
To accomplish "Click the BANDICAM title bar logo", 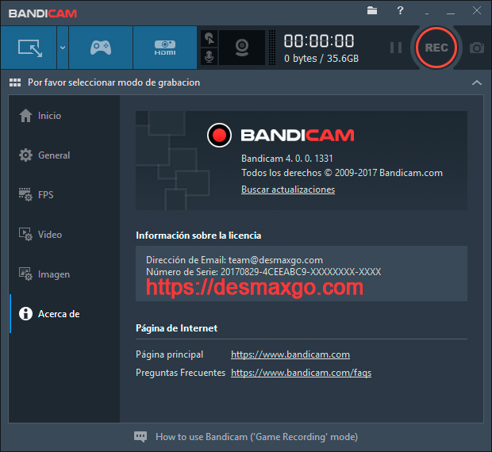I will (x=43, y=13).
